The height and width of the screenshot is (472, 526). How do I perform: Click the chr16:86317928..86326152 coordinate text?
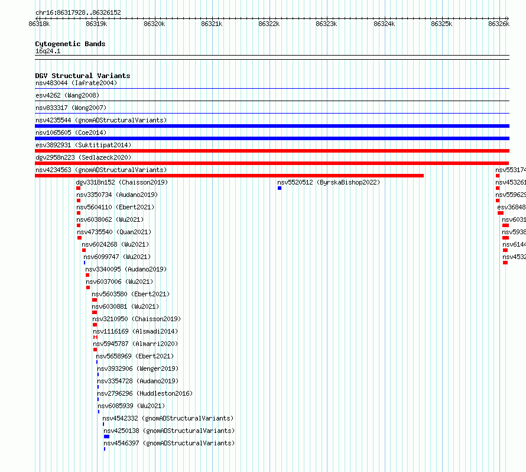[x=78, y=12]
